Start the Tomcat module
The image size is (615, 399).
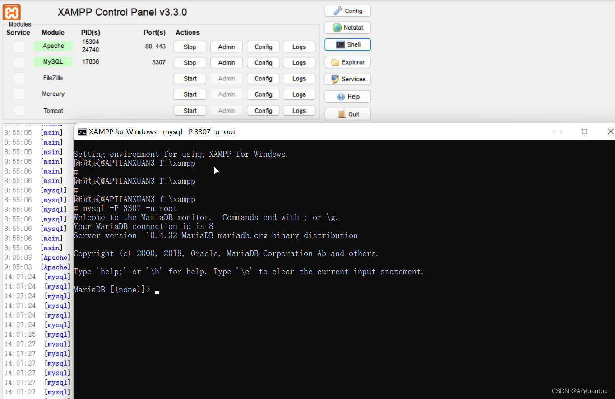point(190,110)
